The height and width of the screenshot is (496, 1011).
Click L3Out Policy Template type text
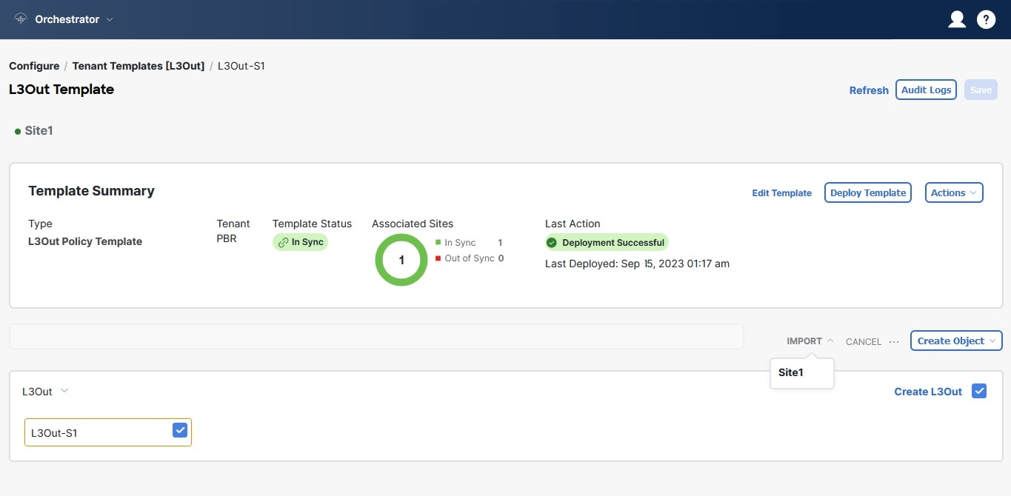pos(85,241)
